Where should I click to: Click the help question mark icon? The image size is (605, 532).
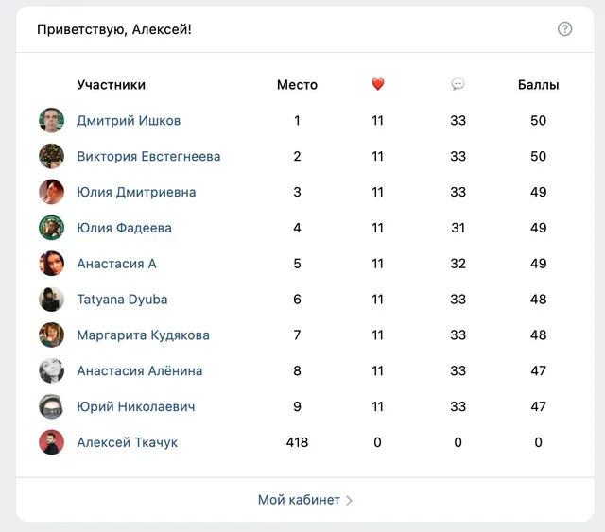564,29
